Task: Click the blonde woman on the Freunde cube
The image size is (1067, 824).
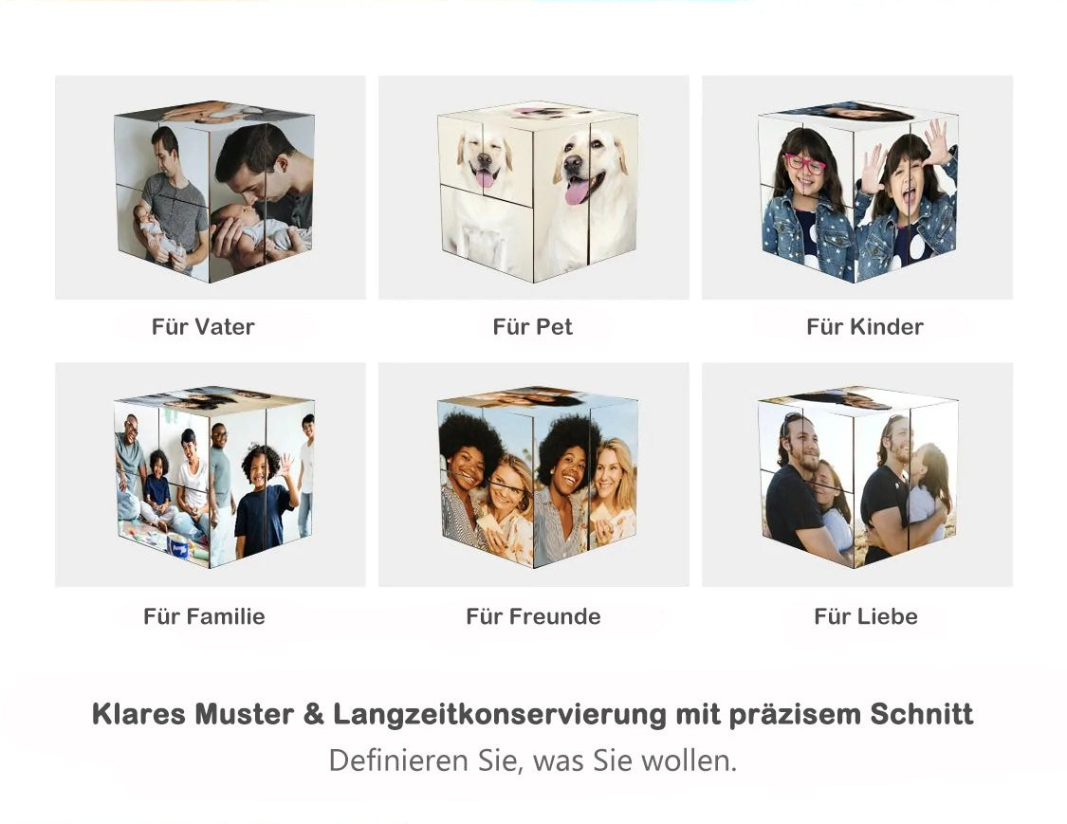Action: click(x=614, y=490)
